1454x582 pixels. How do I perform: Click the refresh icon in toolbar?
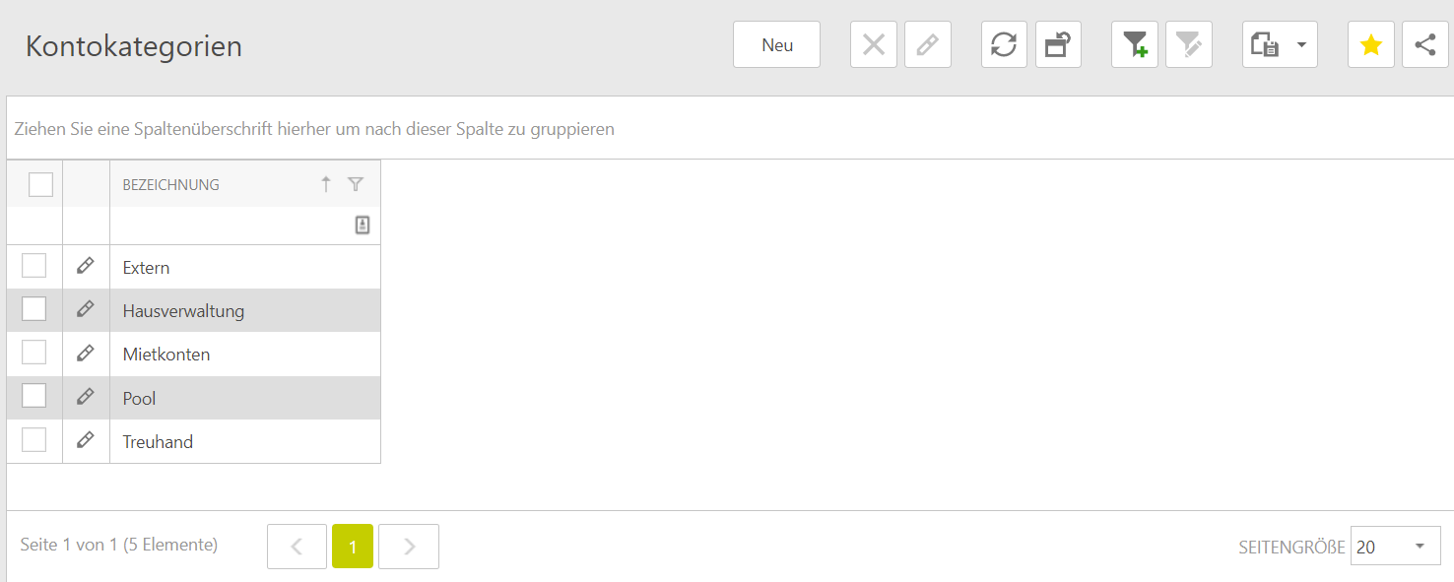(x=1004, y=45)
